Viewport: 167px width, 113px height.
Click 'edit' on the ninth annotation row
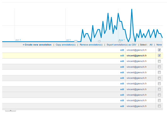[122, 95]
